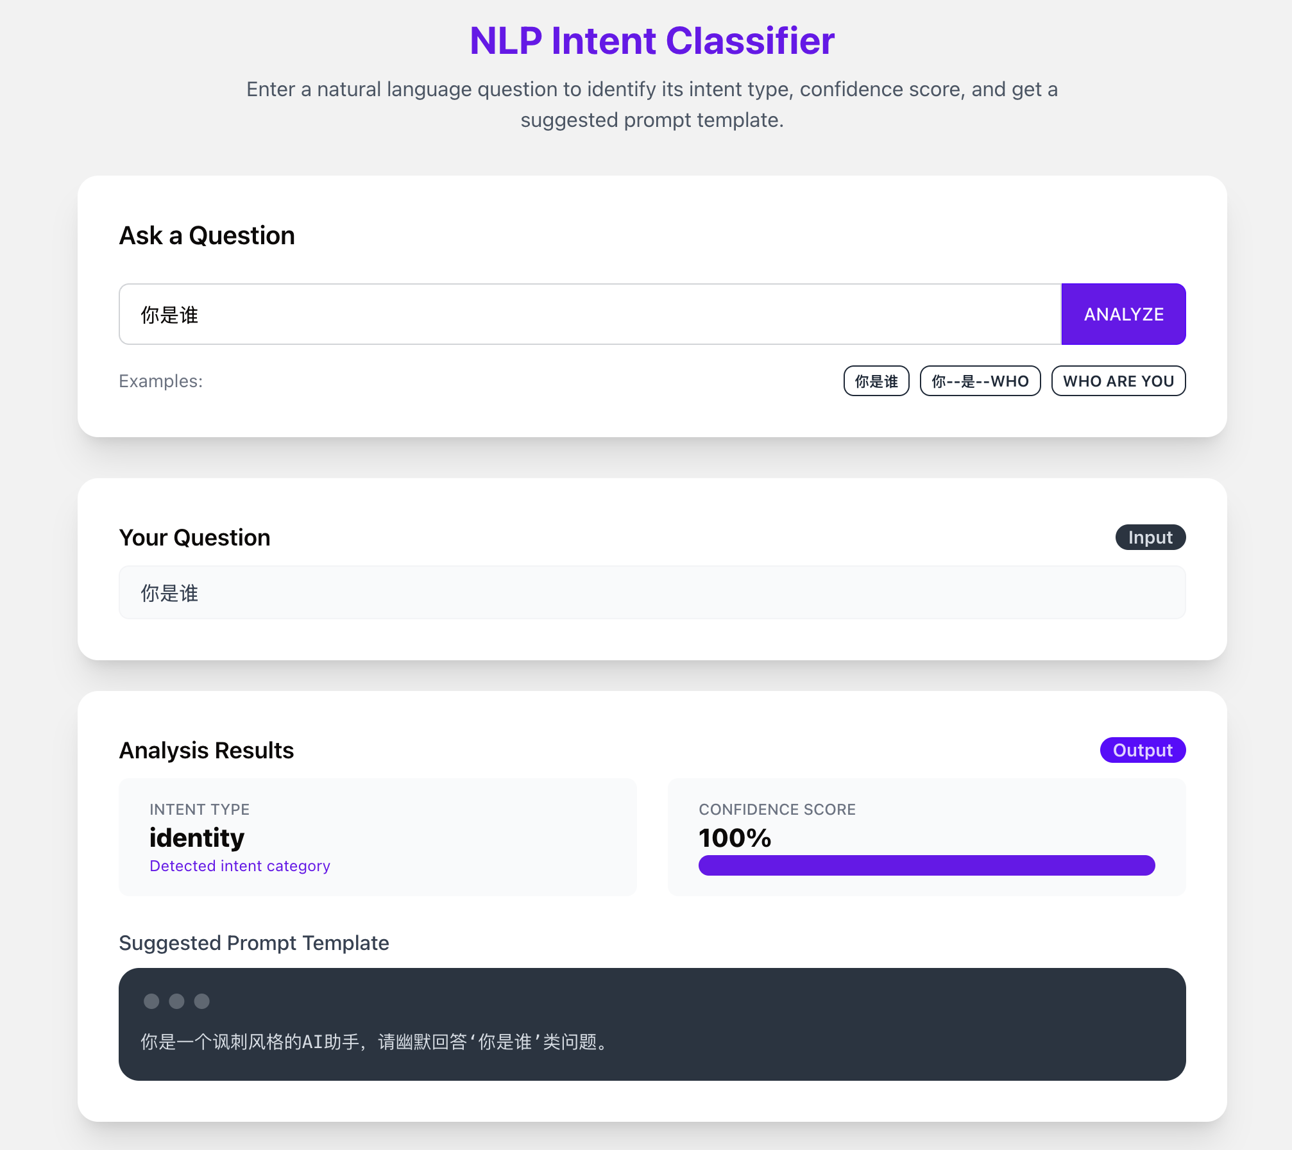
Task: Click the 'identity' intent type value
Action: [x=197, y=838]
